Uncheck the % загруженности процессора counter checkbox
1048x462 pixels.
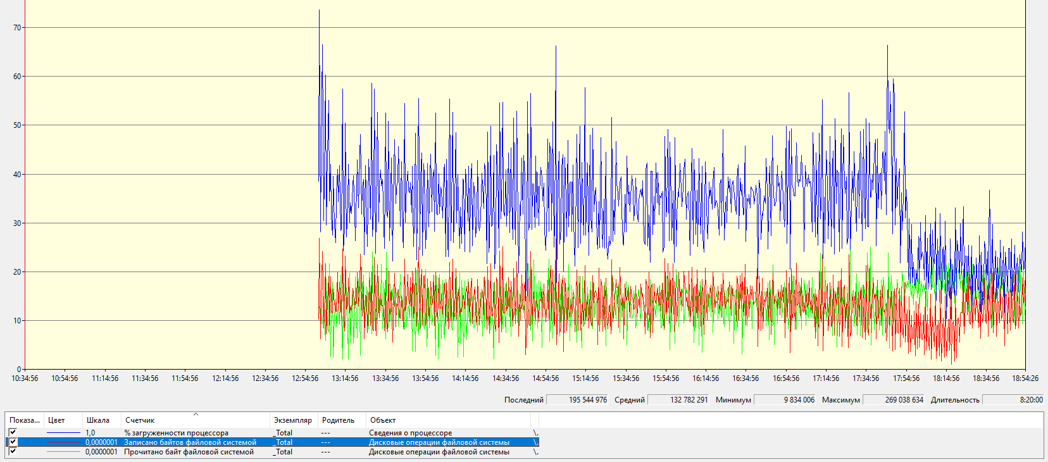coord(13,432)
